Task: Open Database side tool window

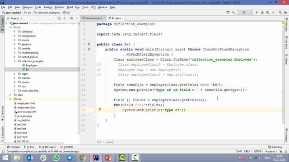Action: tap(287, 25)
